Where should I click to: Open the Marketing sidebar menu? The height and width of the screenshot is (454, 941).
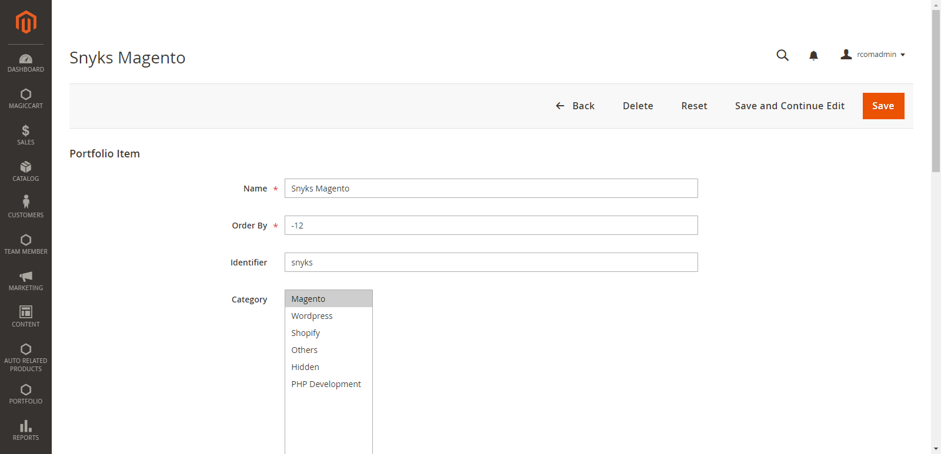(26, 281)
